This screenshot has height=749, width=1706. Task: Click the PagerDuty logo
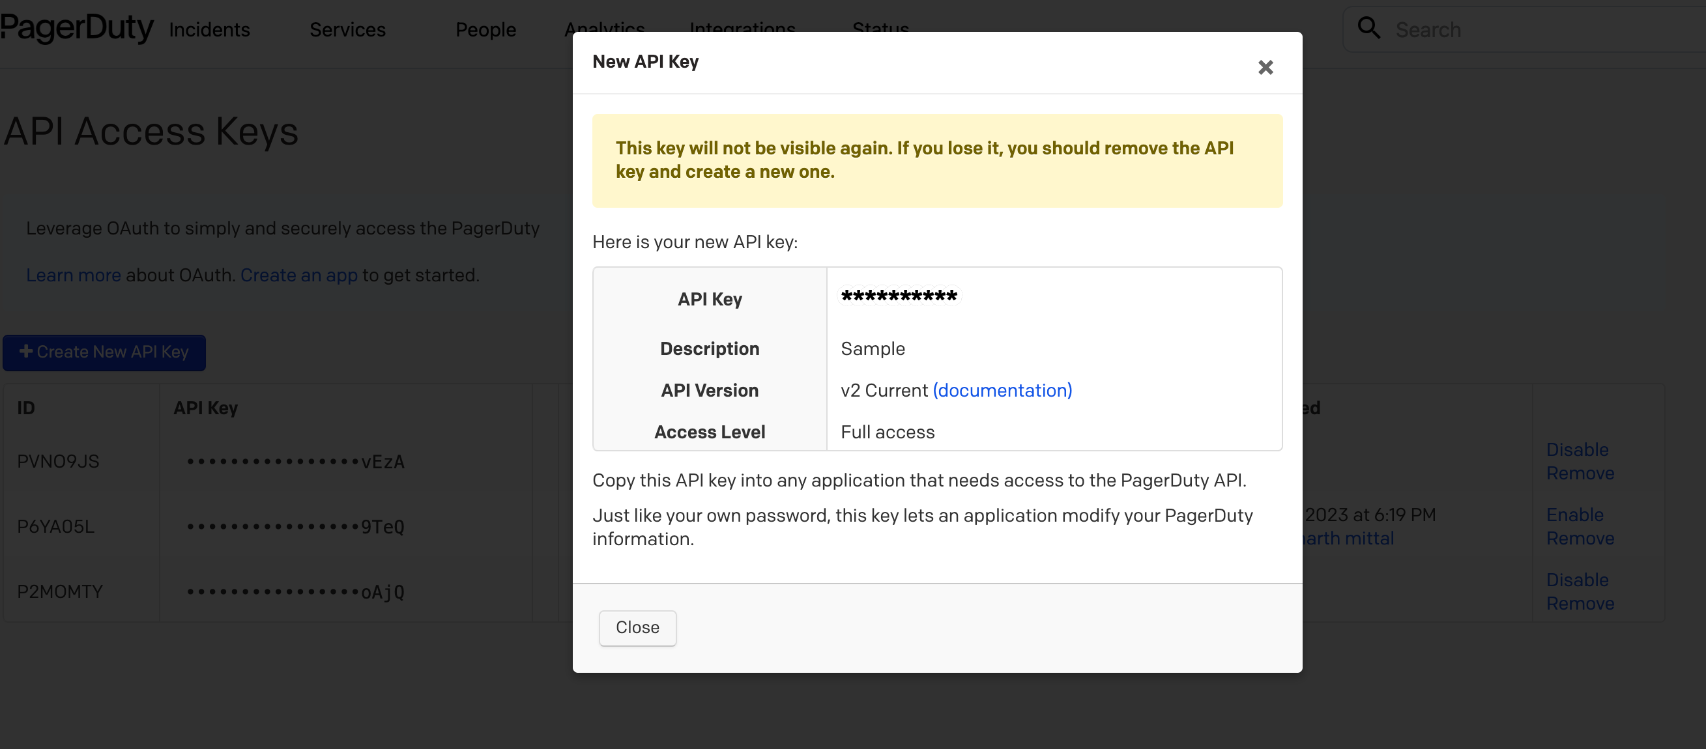tap(77, 29)
